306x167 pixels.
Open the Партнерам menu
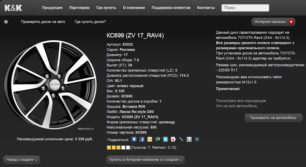pyautogui.click(x=79, y=8)
